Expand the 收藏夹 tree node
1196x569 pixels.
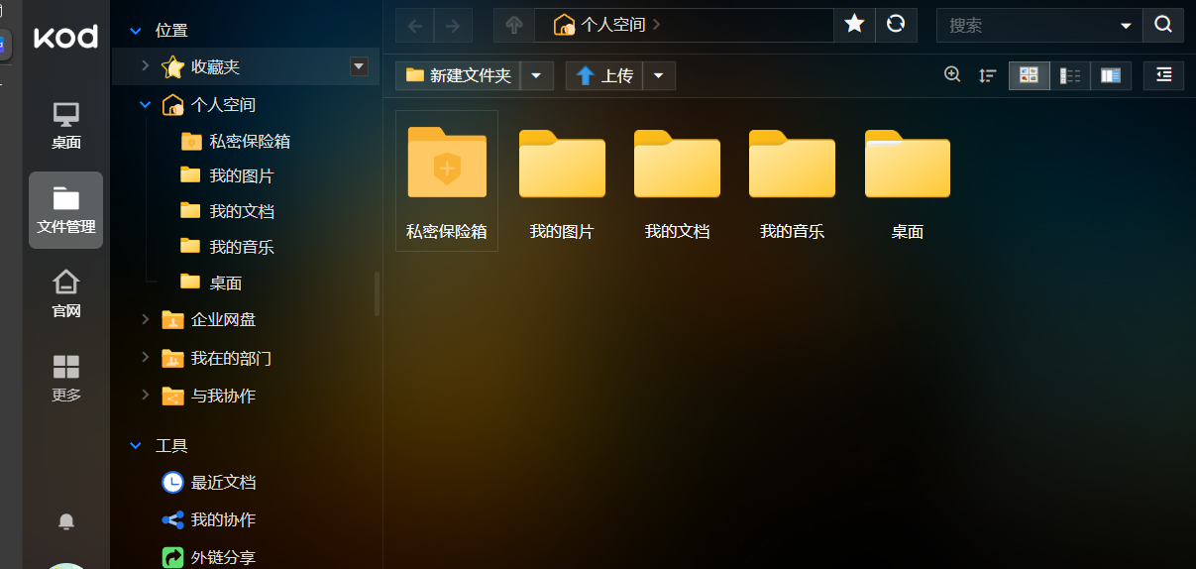146,66
